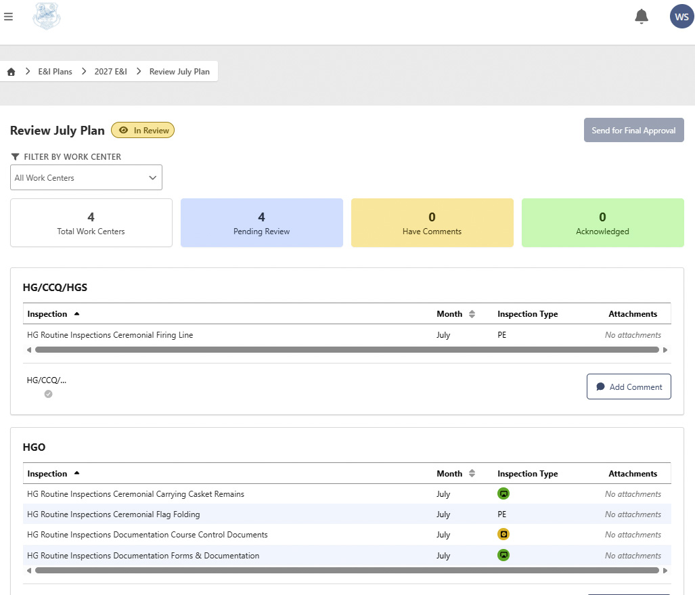This screenshot has width=695, height=595.
Task: Click the organization crest logo
Action: [x=47, y=16]
